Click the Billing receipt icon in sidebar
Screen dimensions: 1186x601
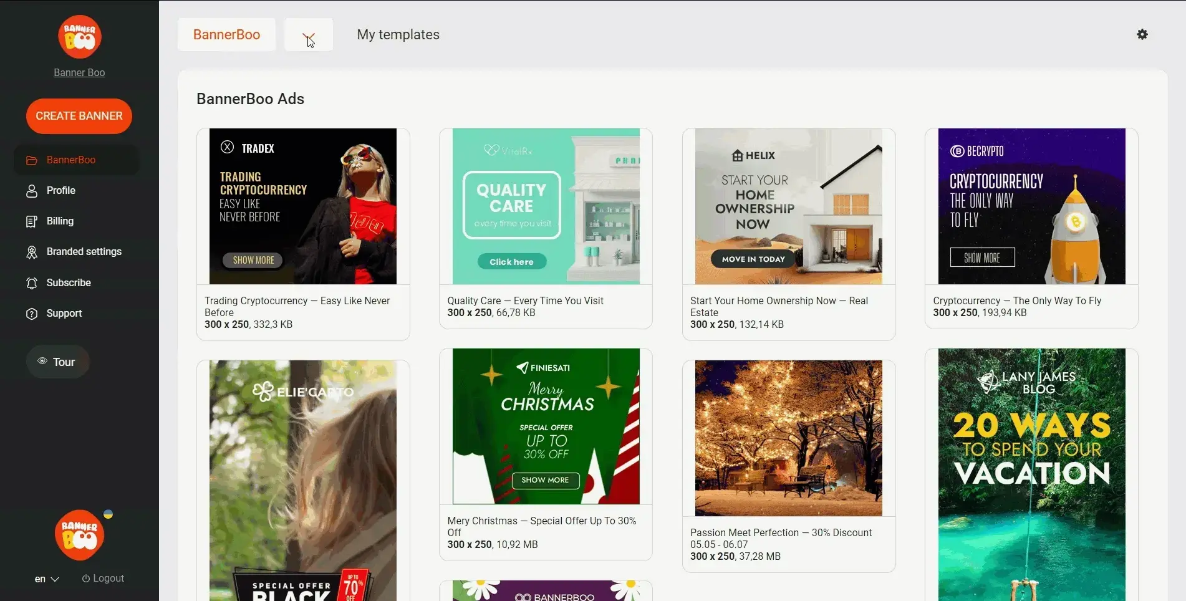[x=32, y=221]
